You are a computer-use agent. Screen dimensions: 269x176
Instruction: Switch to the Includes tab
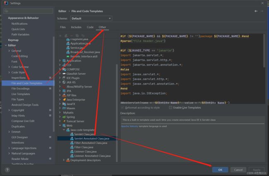76,27
